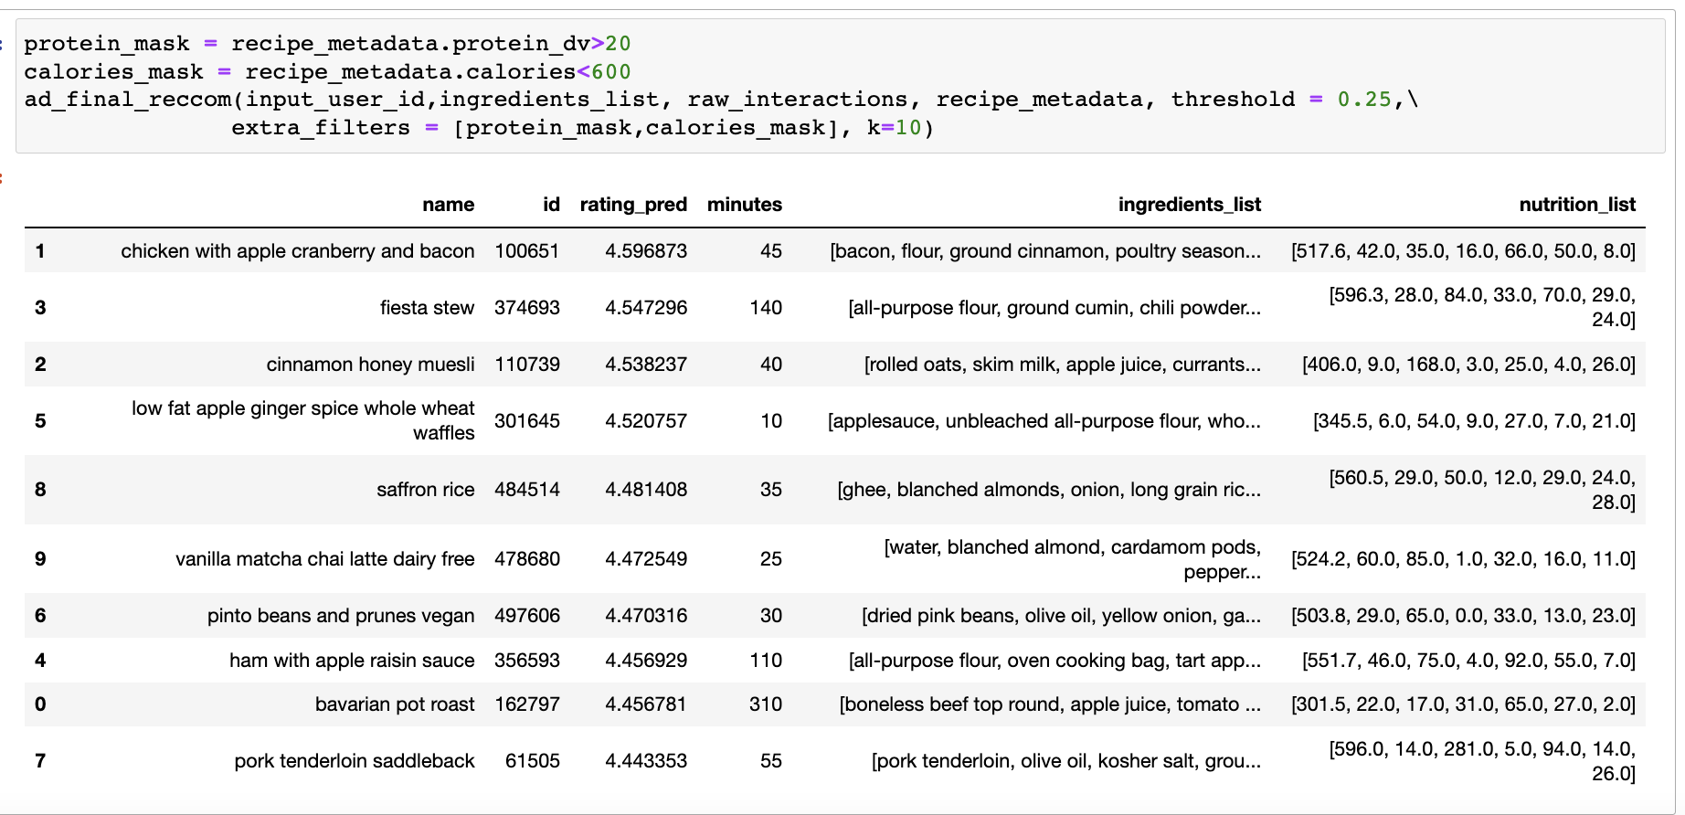Viewport: 1685px width, 815px height.
Task: Click row index 0 in the table
Action: pyautogui.click(x=40, y=704)
